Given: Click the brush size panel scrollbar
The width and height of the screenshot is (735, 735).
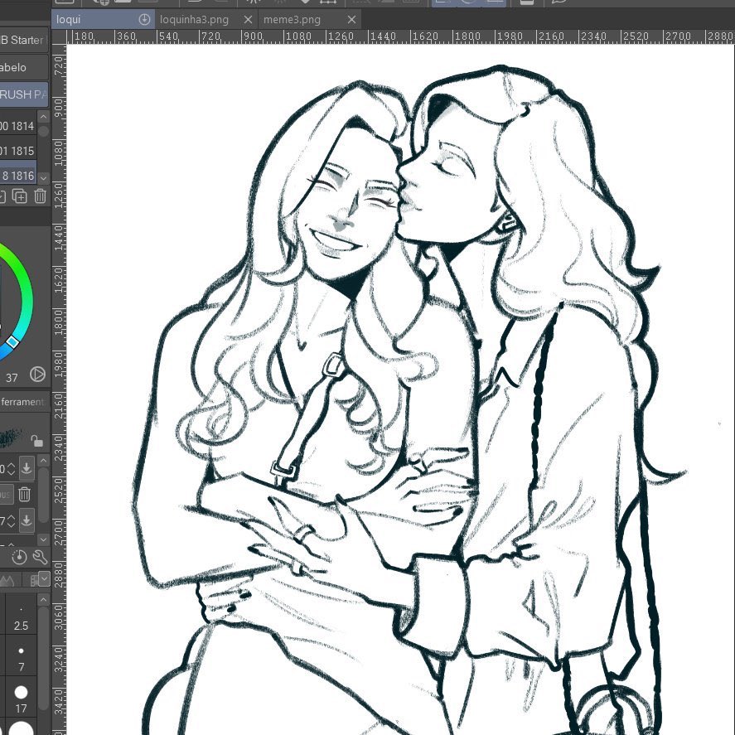Looking at the screenshot, I should [44, 656].
